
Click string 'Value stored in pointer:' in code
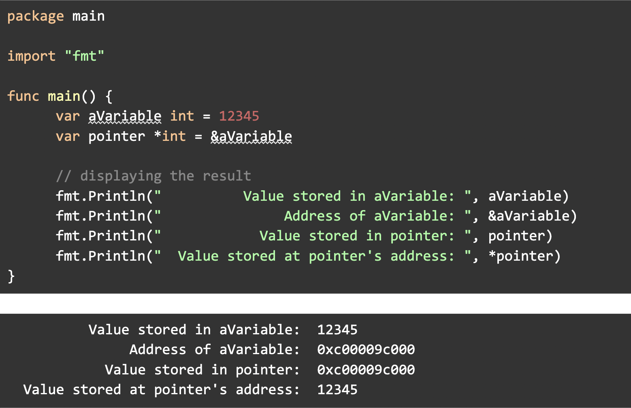(x=357, y=236)
